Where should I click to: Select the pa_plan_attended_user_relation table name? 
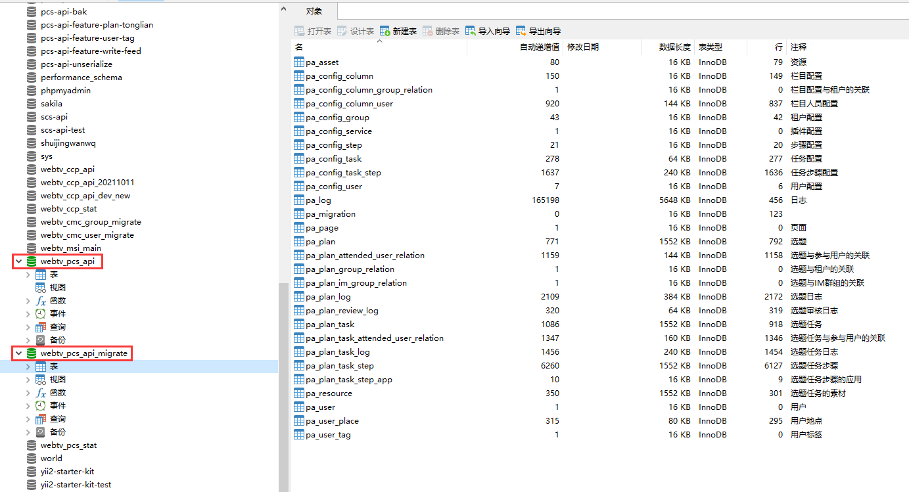[x=365, y=256]
